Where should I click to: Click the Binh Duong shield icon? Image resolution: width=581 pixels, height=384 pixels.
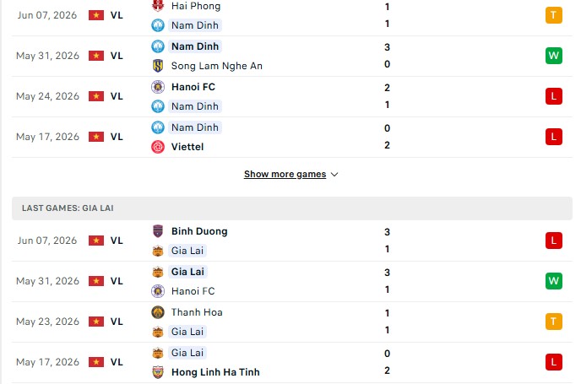pyautogui.click(x=158, y=231)
